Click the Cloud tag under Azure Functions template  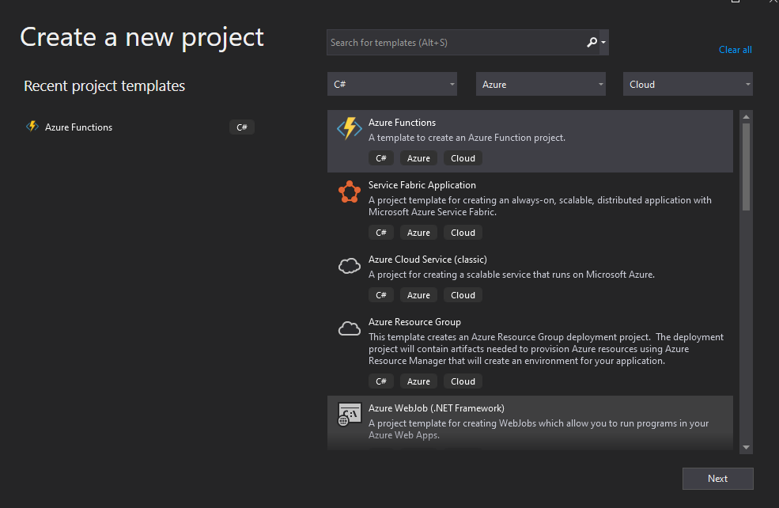(463, 158)
